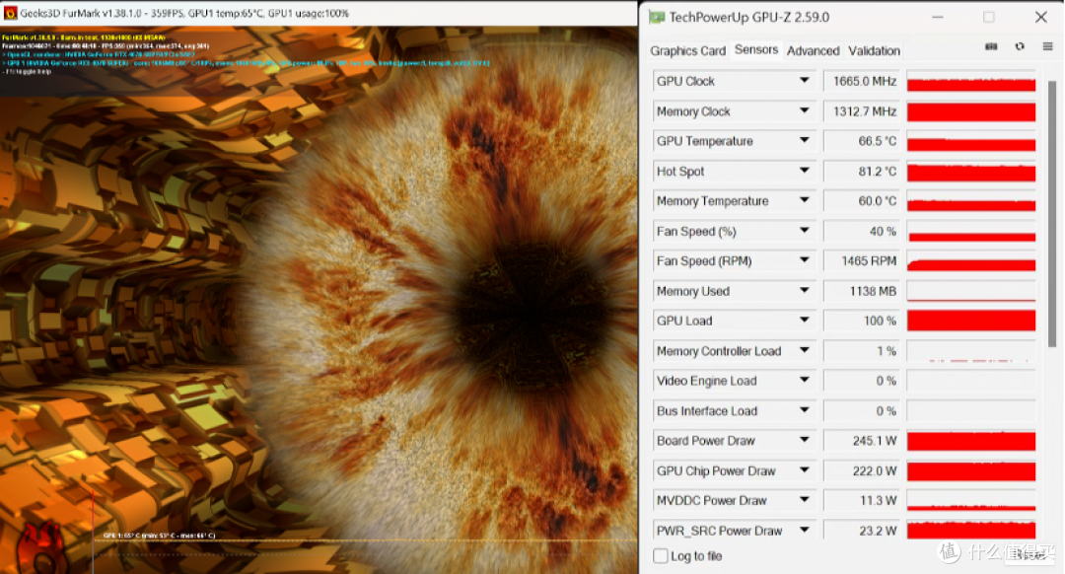Enable the Log to file checkbox
The image size is (1065, 574).
(660, 556)
